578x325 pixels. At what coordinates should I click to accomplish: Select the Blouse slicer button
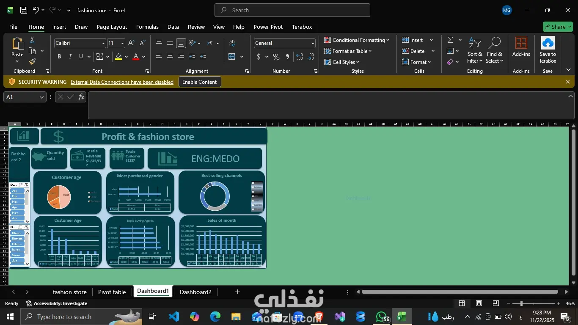tap(17, 233)
